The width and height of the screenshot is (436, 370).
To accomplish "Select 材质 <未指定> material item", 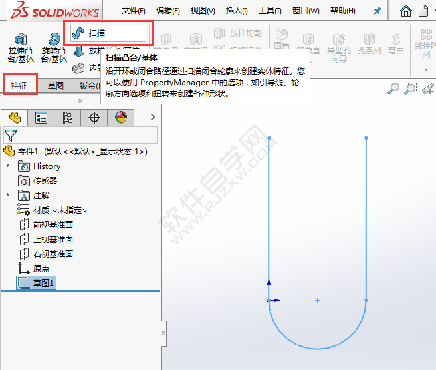I will pyautogui.click(x=52, y=210).
